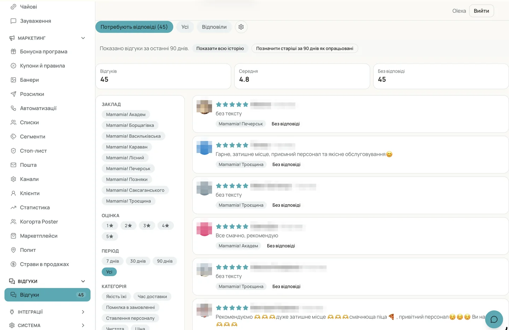Image resolution: width=509 pixels, height=330 pixels.
Task: Open Статистика menu item
Action: coord(47,207)
